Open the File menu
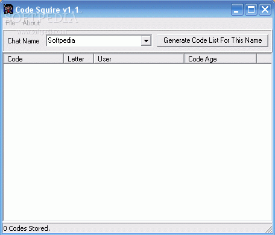Image resolution: width=275 pixels, height=235 pixels. [10, 23]
